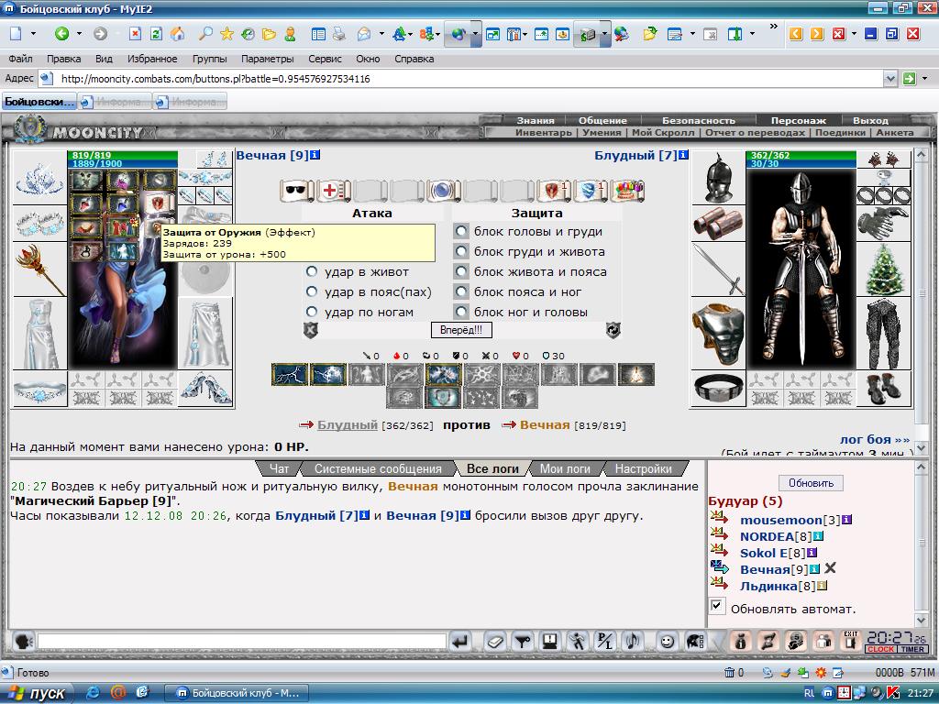Use the sunglasses scroll item
The width and height of the screenshot is (939, 704).
(297, 191)
